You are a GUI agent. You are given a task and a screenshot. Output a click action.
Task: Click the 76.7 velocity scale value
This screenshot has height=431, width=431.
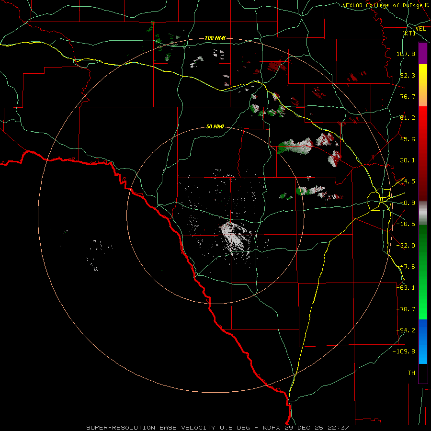click(408, 96)
